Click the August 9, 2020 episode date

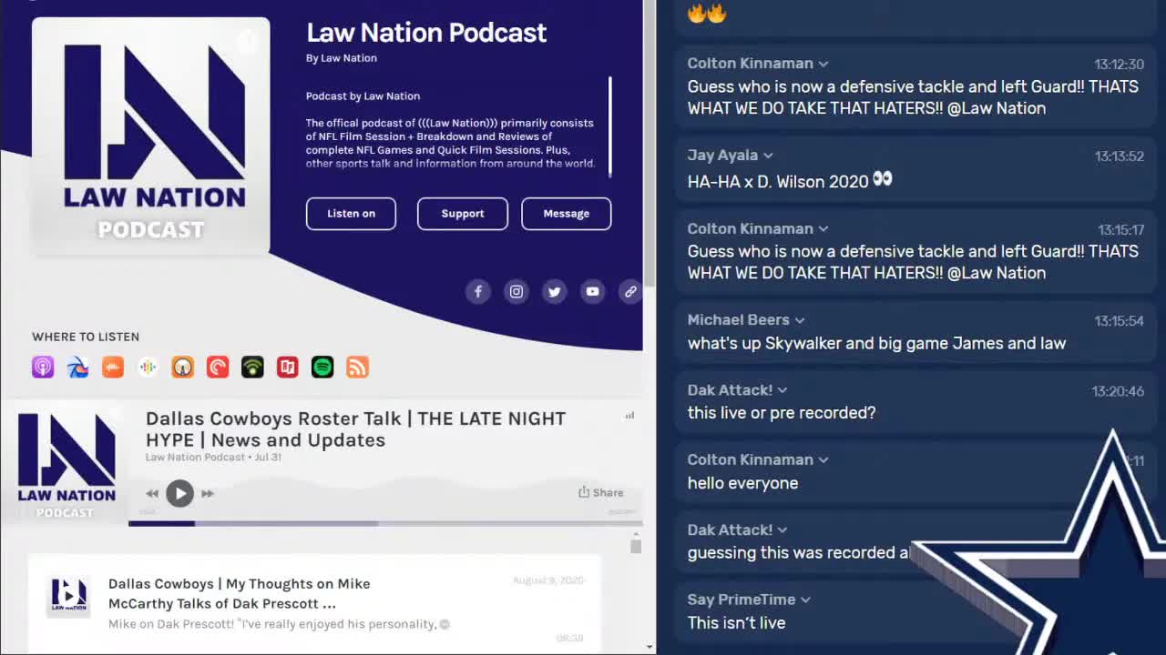[x=548, y=580]
